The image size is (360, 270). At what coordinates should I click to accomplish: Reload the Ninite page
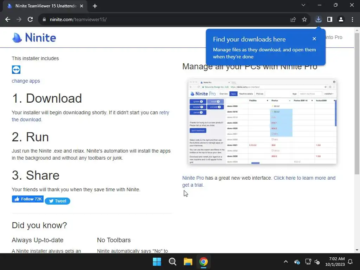point(30,20)
